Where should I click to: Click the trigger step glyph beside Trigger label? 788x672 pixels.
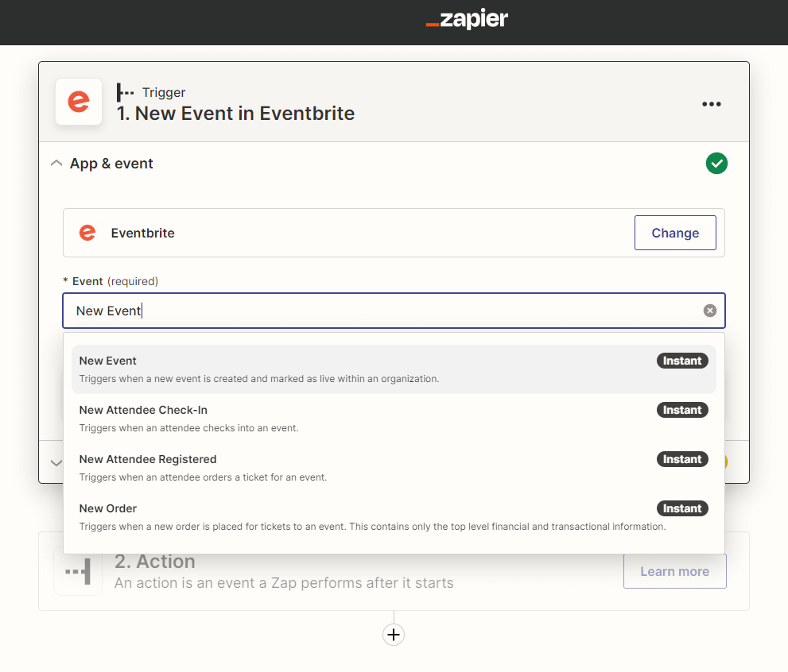[x=125, y=92]
